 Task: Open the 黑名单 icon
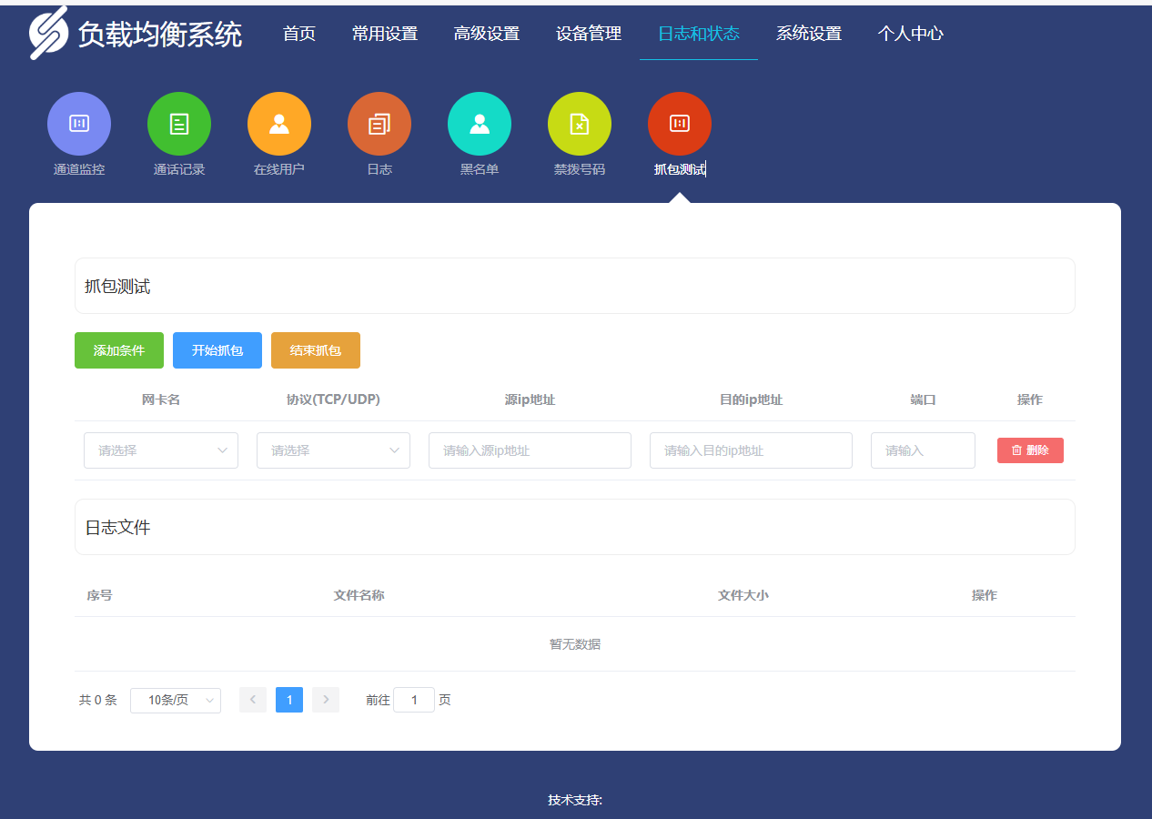(480, 124)
